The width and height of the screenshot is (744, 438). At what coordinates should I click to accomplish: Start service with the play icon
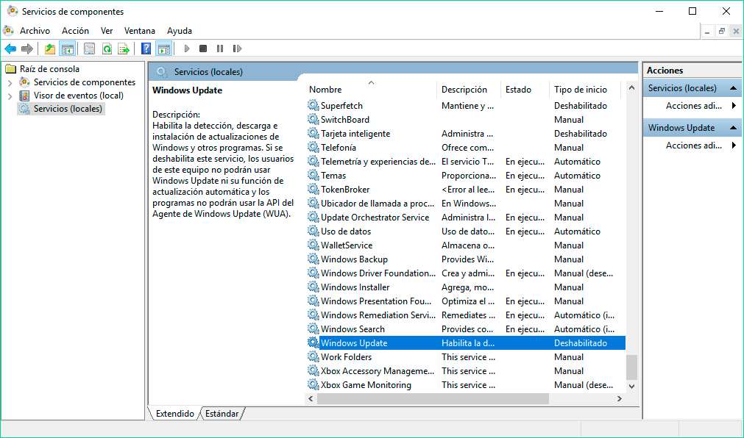point(187,49)
